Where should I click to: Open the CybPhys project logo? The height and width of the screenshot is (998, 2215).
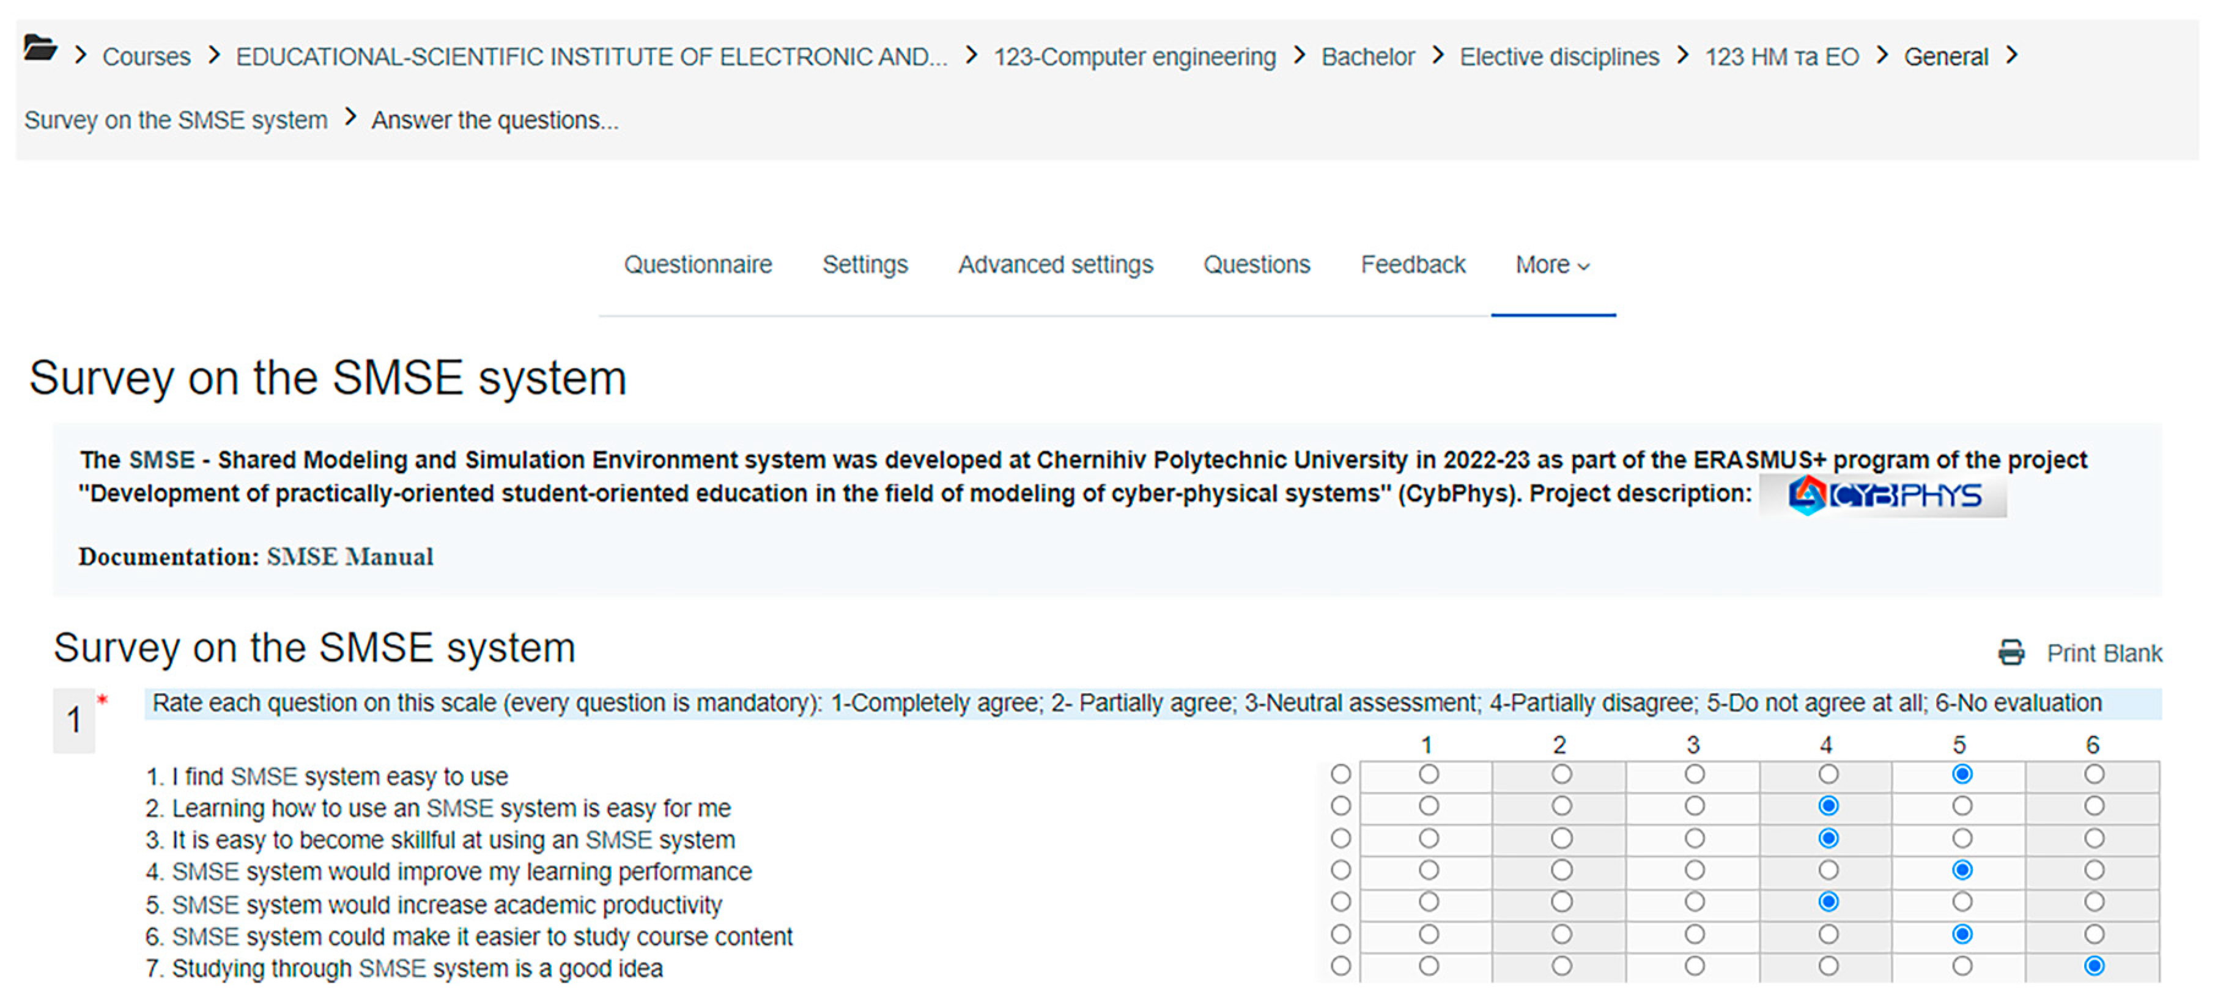[x=1883, y=495]
